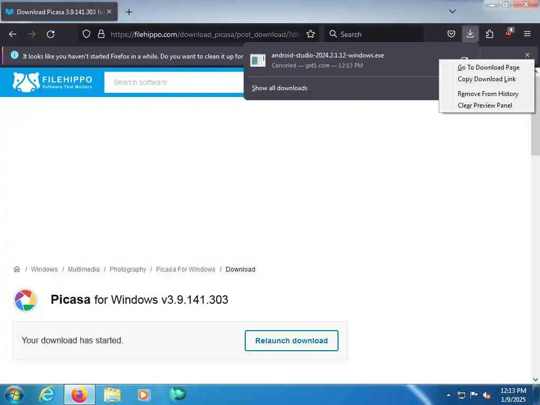The image size is (540, 405).
Task: Open the Firefox hamburger menu
Action: (x=527, y=34)
